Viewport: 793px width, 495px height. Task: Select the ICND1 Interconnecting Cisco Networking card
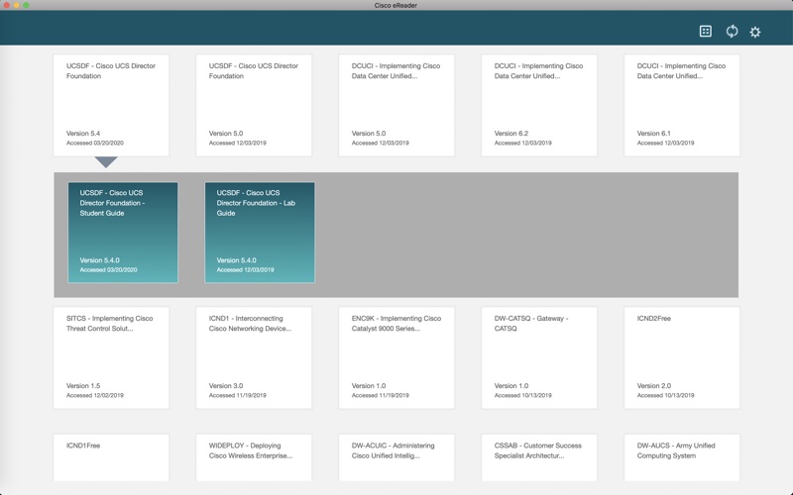254,357
